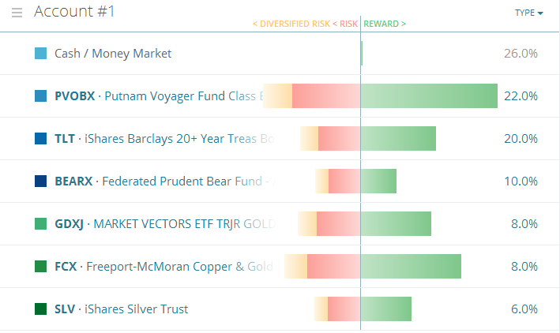
Task: Click the Cash / Money Market color square
Action: pyautogui.click(x=41, y=54)
